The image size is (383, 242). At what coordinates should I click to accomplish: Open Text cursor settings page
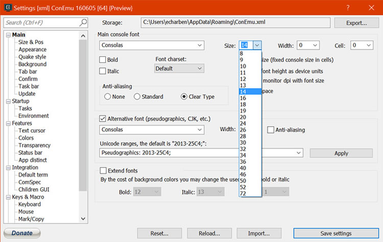[x=32, y=130]
